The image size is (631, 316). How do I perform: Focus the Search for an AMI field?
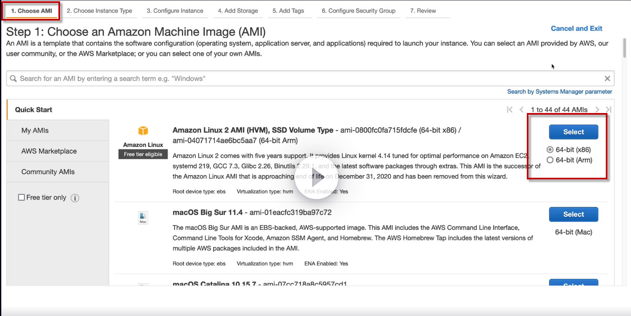coord(310,79)
